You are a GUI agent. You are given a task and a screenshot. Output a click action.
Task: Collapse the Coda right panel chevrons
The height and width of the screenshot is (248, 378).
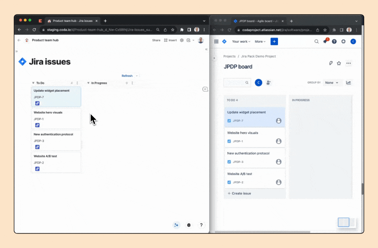click(206, 49)
